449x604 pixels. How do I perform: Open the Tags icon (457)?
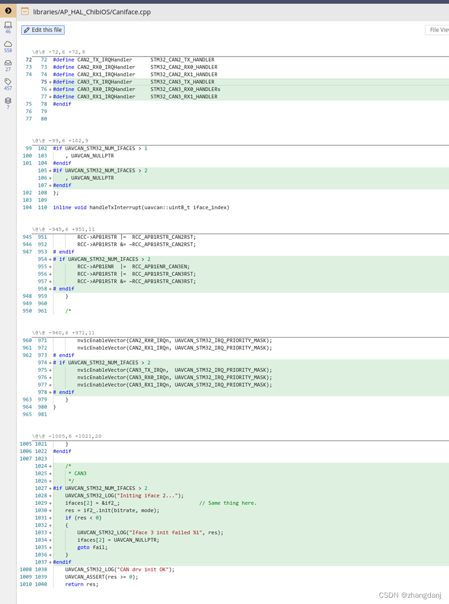[x=8, y=84]
